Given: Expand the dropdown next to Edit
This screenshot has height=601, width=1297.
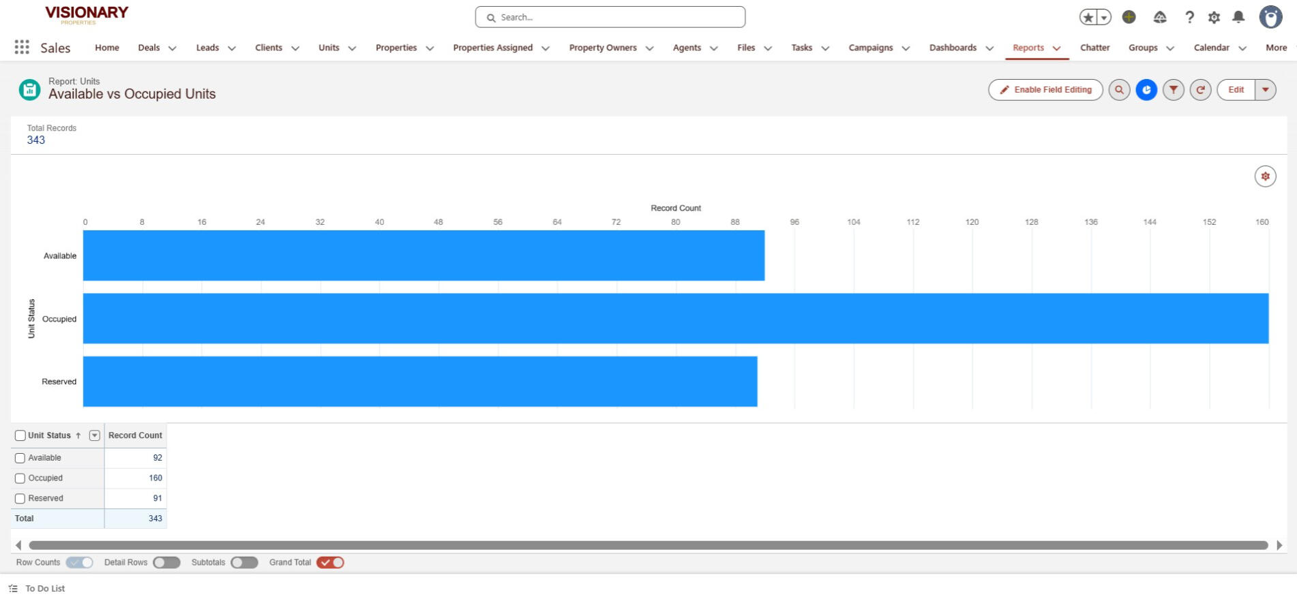Looking at the screenshot, I should point(1265,90).
